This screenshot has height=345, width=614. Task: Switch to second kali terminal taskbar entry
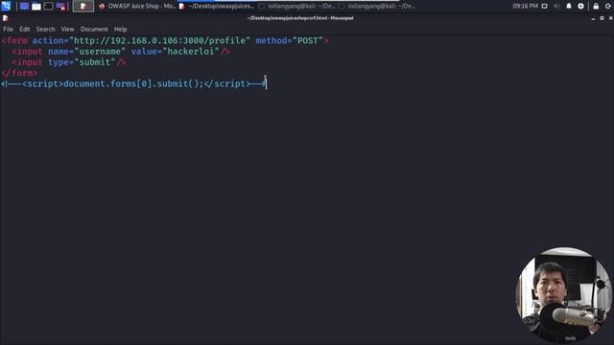click(x=376, y=7)
